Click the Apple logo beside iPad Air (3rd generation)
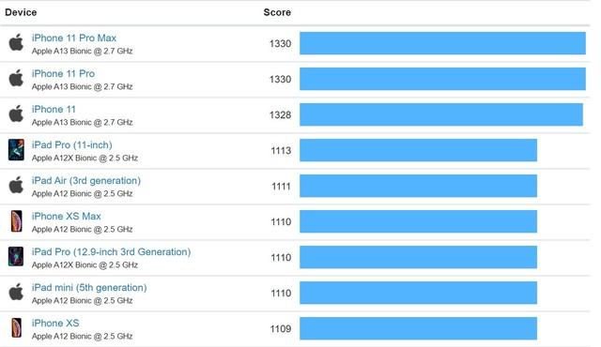The width and height of the screenshot is (601, 347). (x=16, y=185)
